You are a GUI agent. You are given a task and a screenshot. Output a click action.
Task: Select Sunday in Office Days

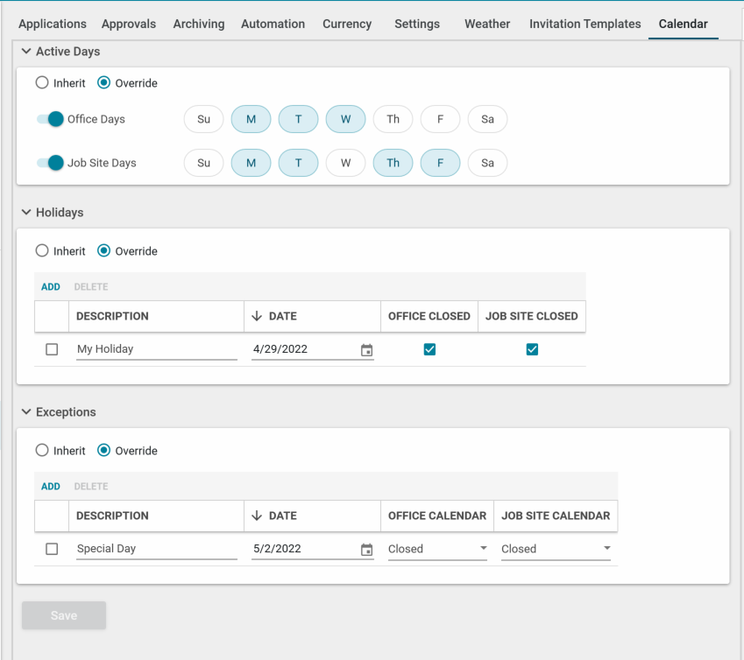point(203,119)
